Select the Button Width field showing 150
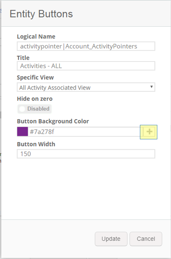The height and width of the screenshot is (259, 171). pyautogui.click(x=86, y=154)
